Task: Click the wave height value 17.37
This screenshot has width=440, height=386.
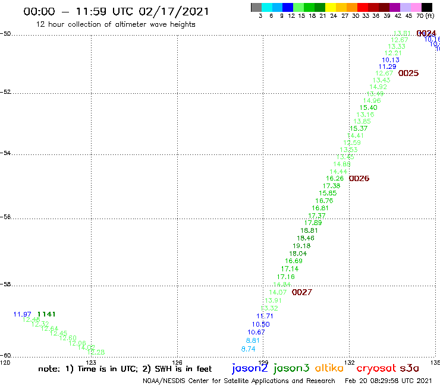Action: [x=317, y=216]
